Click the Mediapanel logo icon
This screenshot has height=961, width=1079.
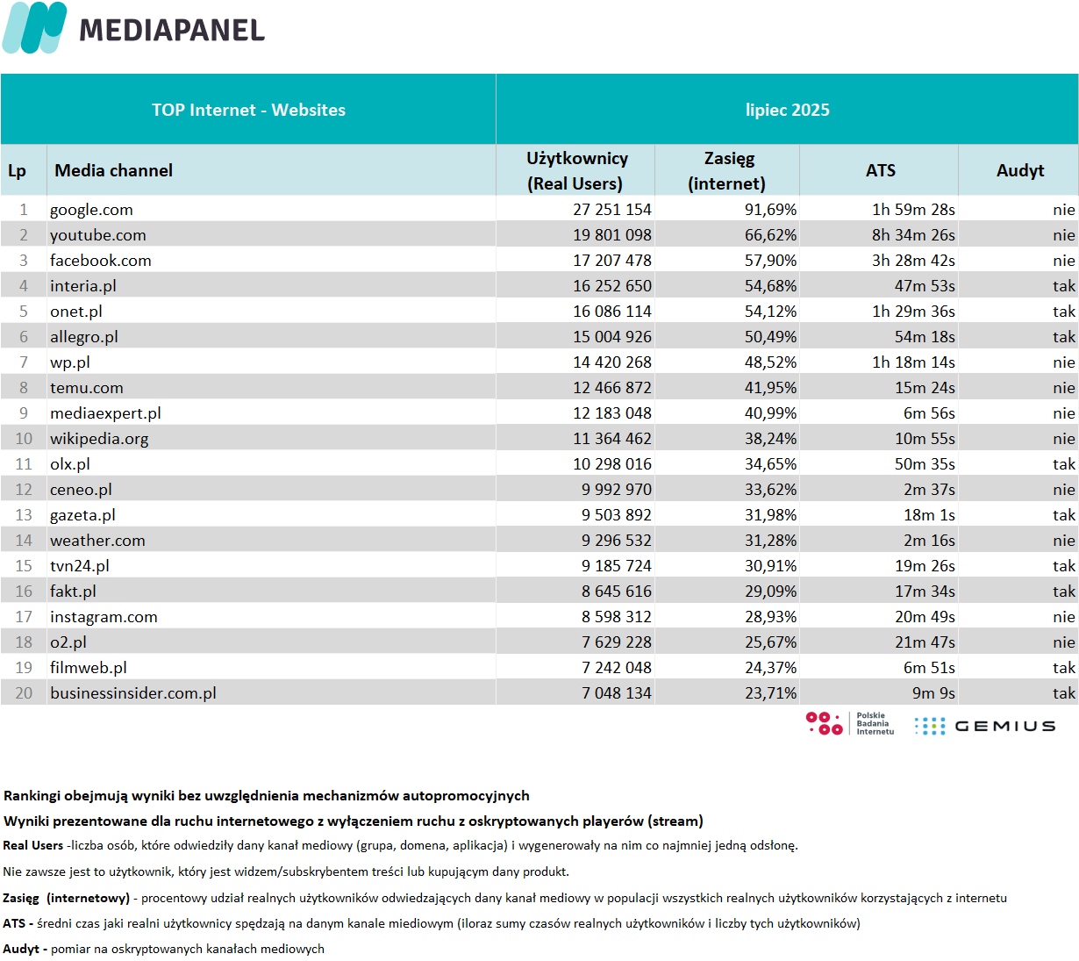pos(35,28)
